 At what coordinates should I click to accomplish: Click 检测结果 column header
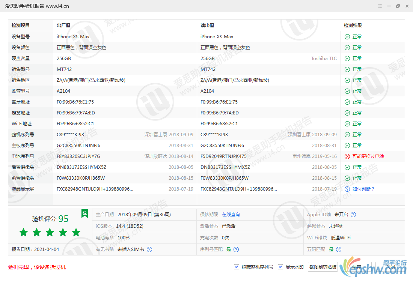353,26
